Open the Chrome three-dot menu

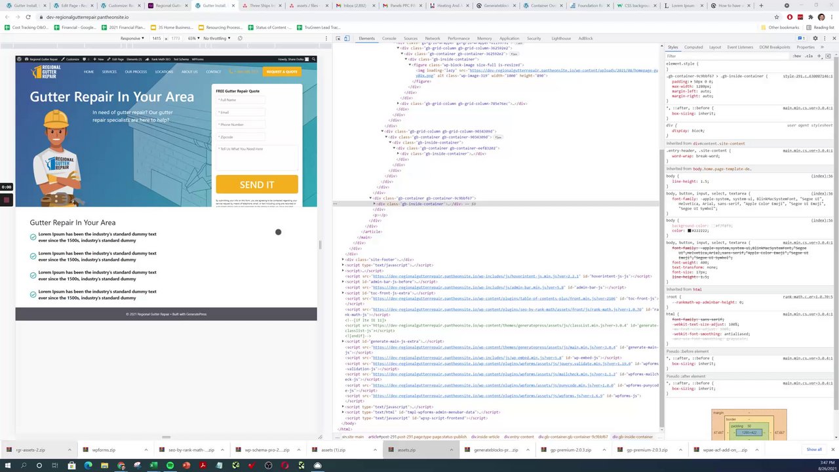click(x=830, y=17)
